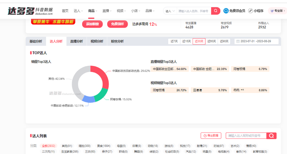The height and width of the screenshot is (154, 287).
Task: Click the 达多多 logo in the header
Action: pyautogui.click(x=30, y=11)
